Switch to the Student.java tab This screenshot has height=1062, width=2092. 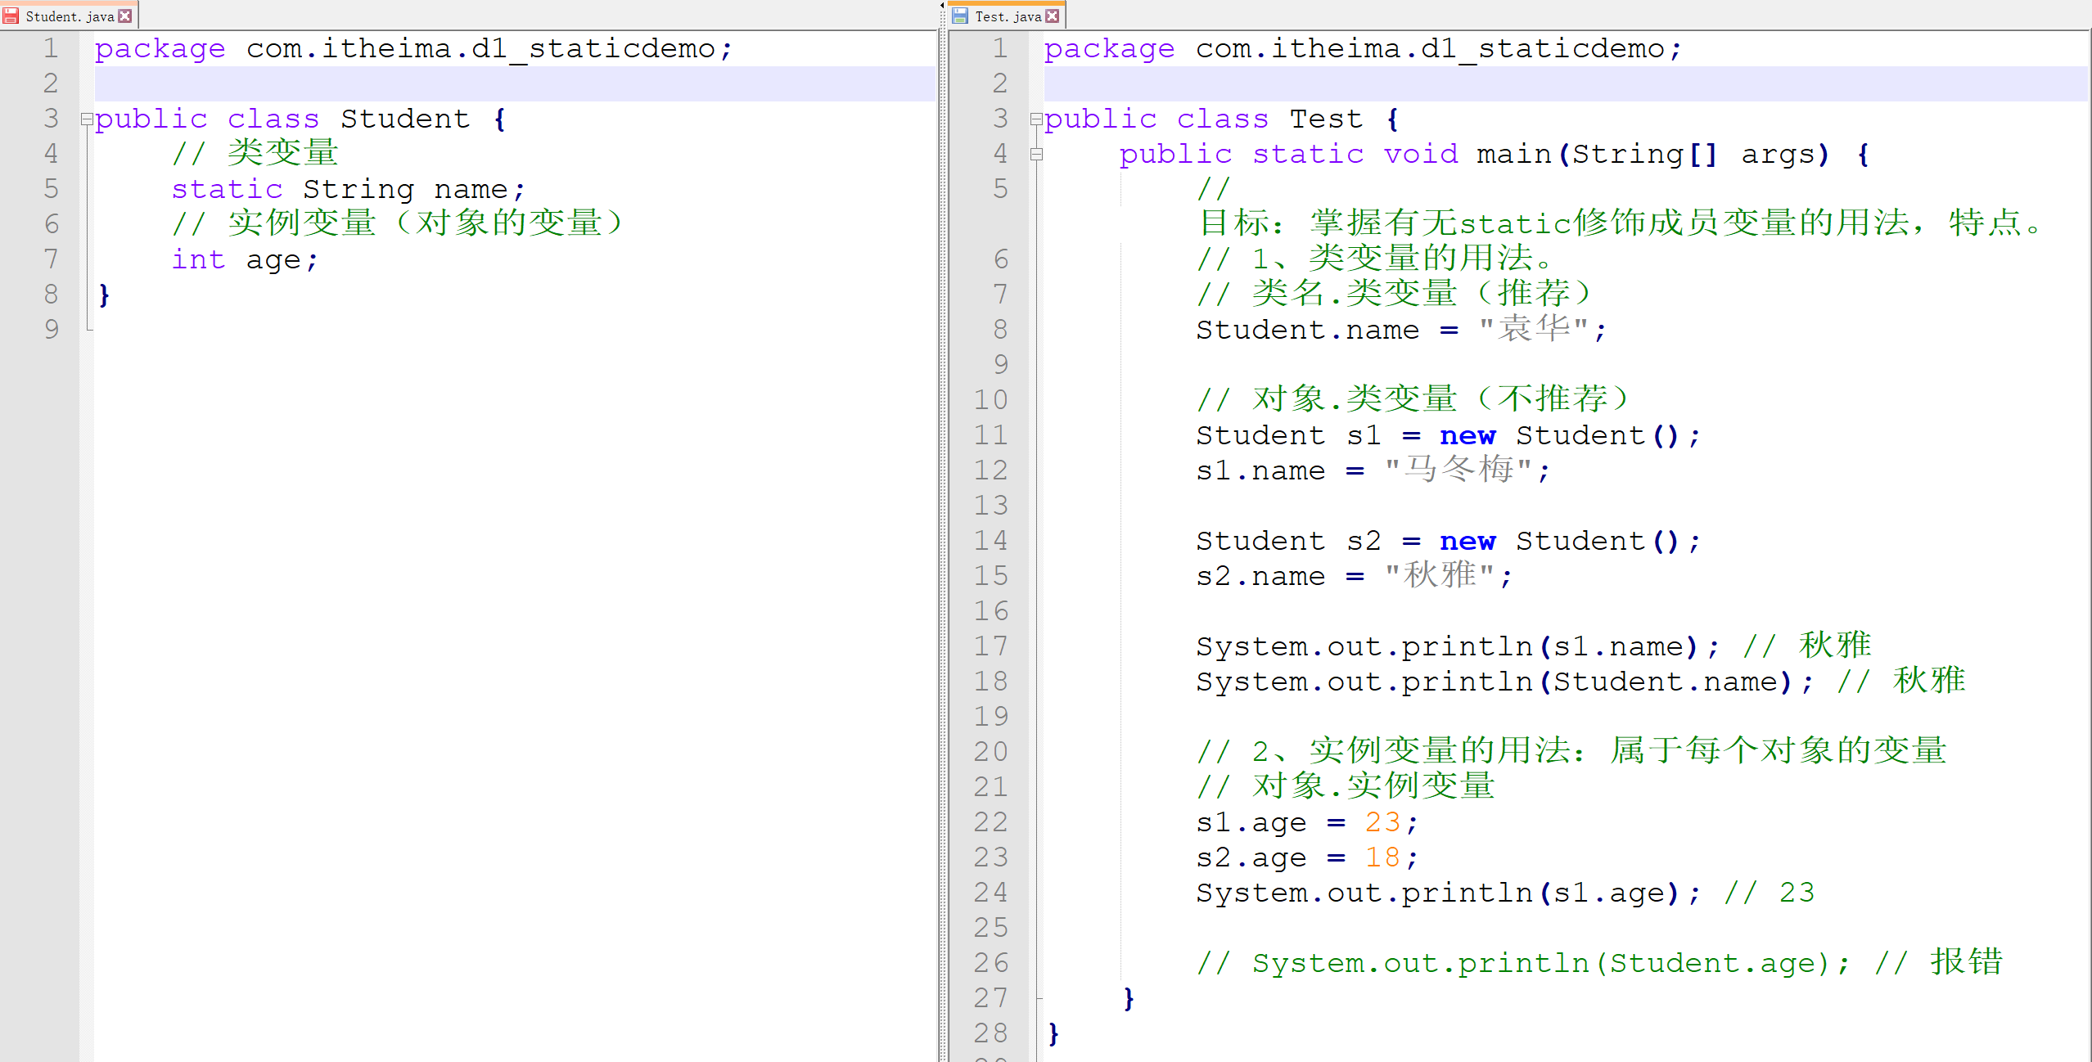point(70,15)
